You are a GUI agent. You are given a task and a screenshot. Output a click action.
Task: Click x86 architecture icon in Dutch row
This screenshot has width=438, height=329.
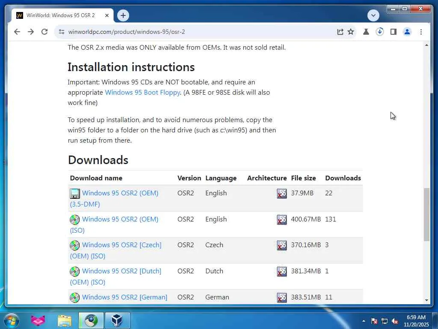coord(281,271)
